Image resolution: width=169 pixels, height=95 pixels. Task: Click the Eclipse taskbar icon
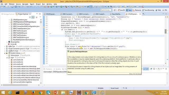79,93
